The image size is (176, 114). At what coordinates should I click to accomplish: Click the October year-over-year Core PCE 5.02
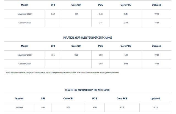[x=126, y=64]
